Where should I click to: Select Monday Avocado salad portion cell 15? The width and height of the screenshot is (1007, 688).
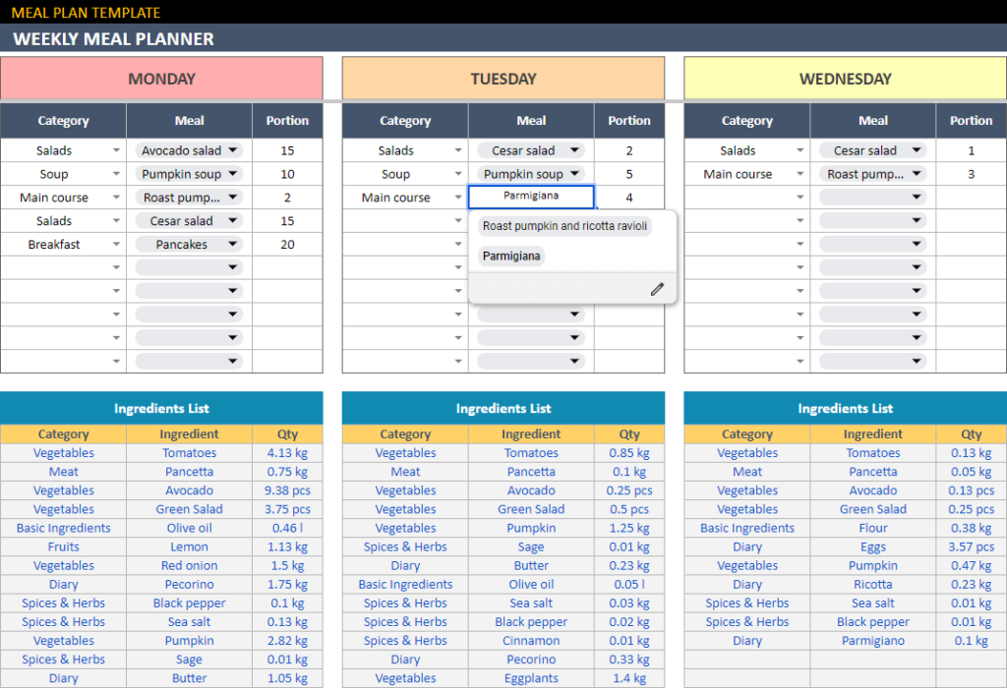click(287, 150)
